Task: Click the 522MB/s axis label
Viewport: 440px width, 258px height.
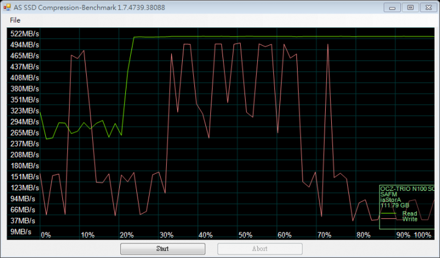Action: [24, 34]
